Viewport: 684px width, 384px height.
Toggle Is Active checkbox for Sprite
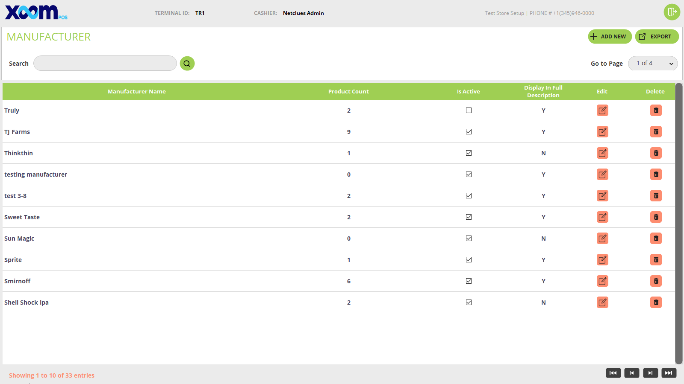(x=469, y=260)
